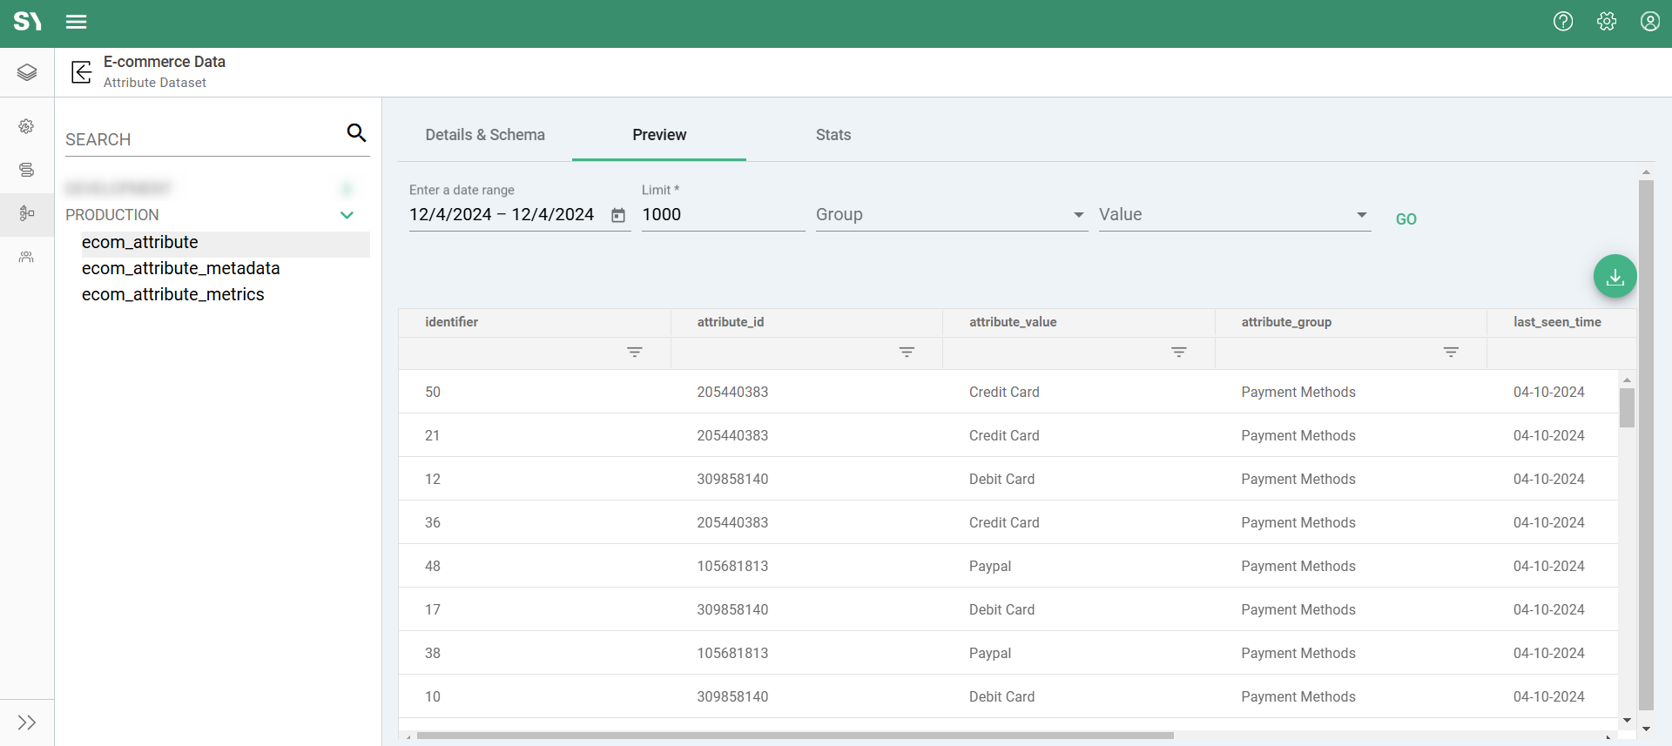The height and width of the screenshot is (746, 1672).
Task: Open the Group dropdown
Action: click(950, 215)
